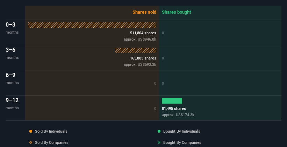This screenshot has height=147, width=287.
Task: Click the 511,804 shares value
Action: point(143,33)
